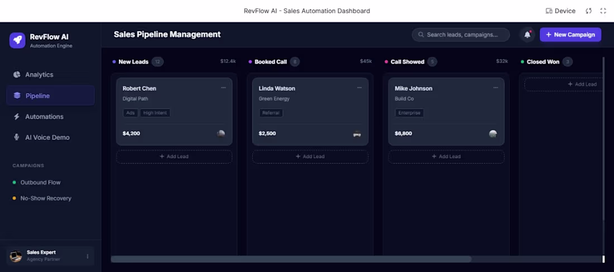
Task: Open Sales Expert kebab menu
Action: point(87,256)
